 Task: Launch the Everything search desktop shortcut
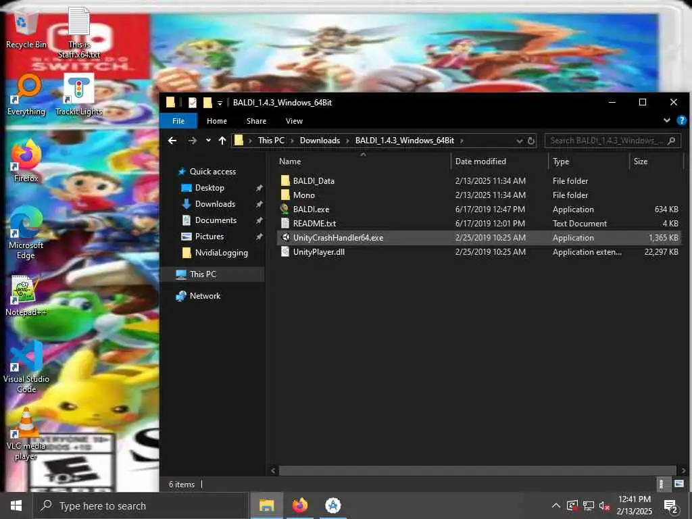[x=26, y=95]
